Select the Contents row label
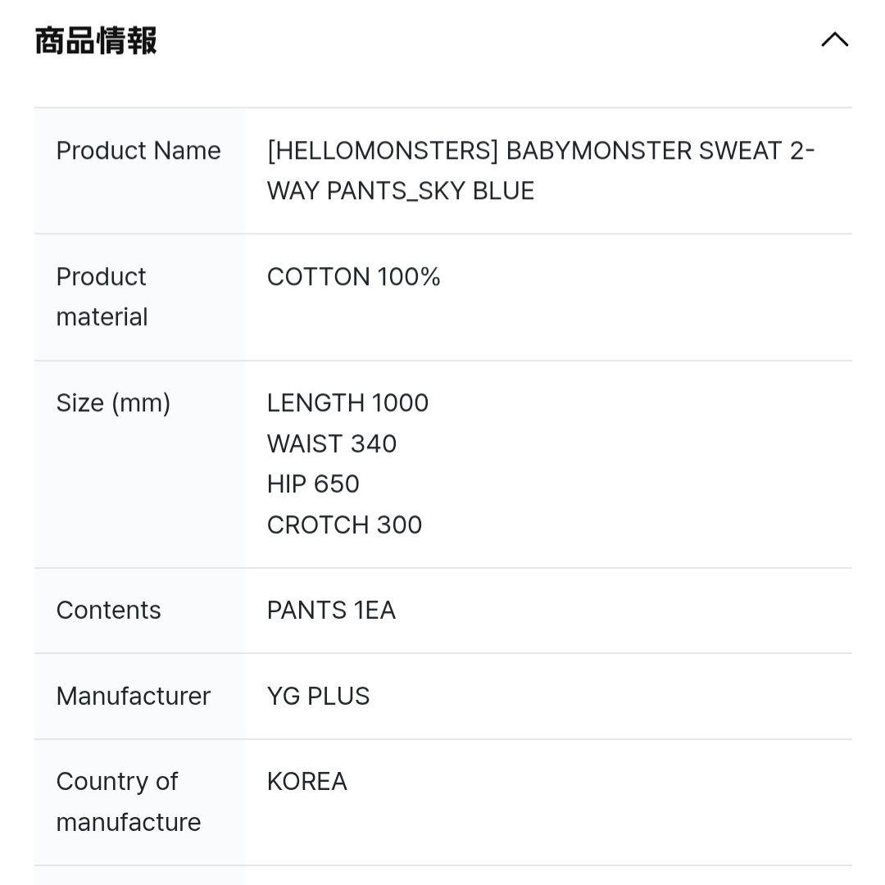Image resolution: width=885 pixels, height=885 pixels. tap(108, 610)
